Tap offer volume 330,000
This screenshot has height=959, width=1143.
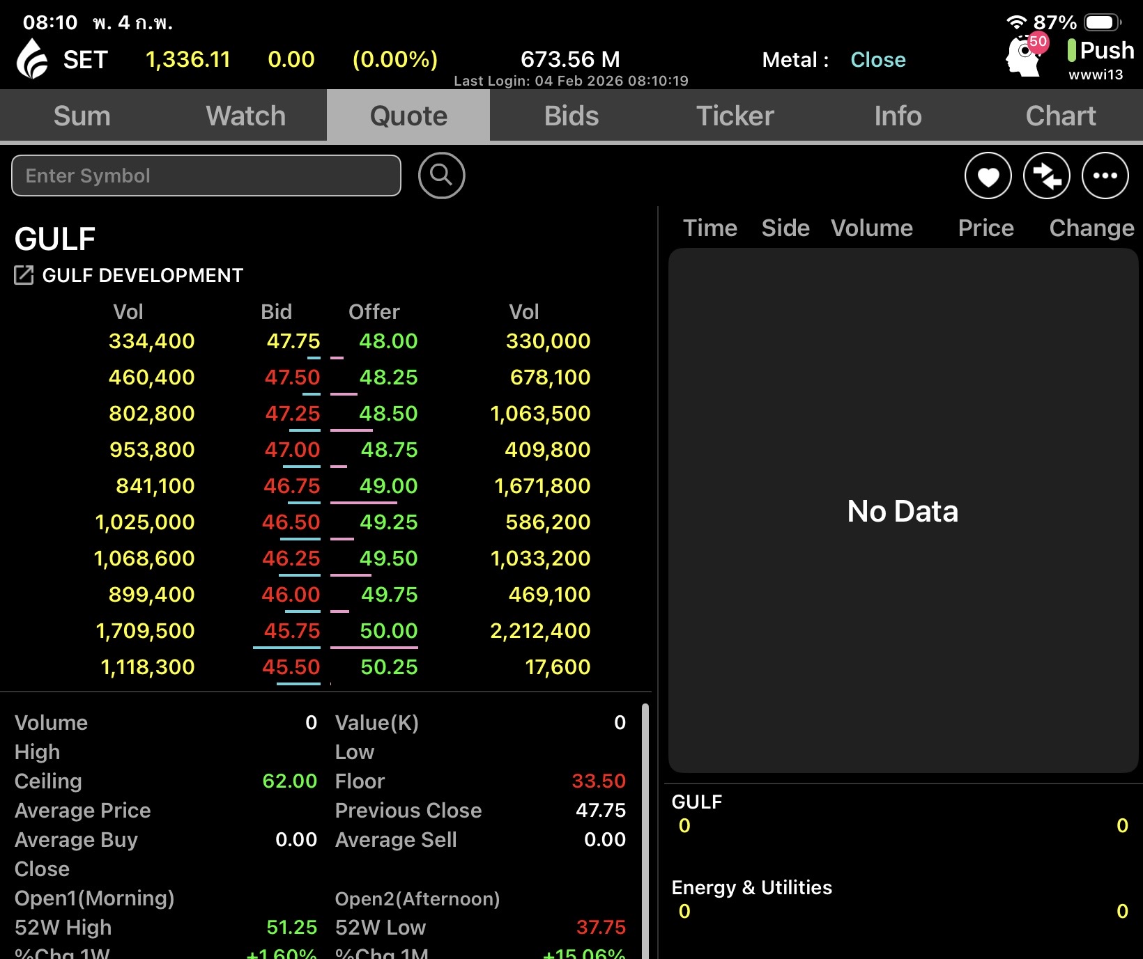point(548,341)
